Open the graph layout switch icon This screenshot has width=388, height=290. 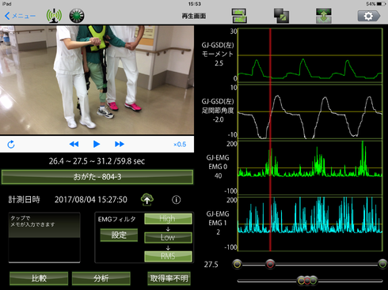click(239, 16)
